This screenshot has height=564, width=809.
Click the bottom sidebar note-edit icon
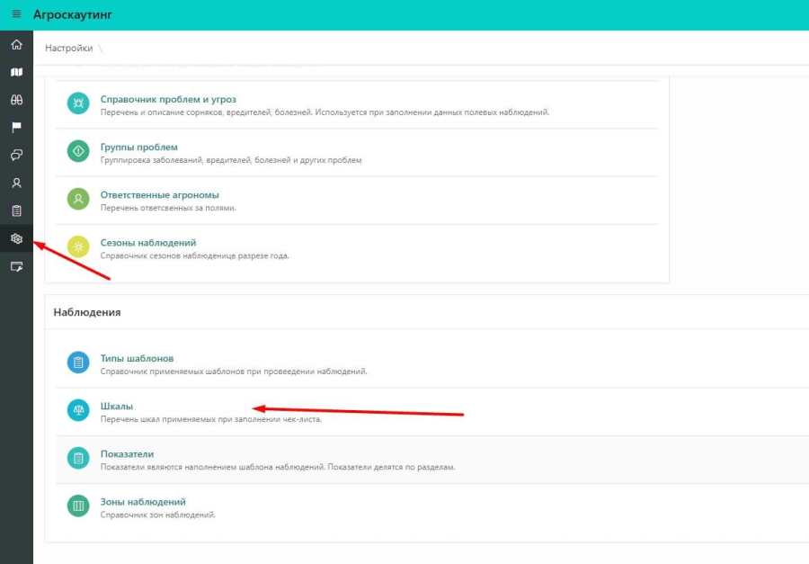16,266
